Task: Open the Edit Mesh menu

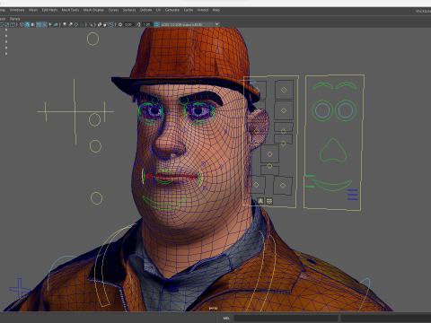Action: tap(49, 10)
